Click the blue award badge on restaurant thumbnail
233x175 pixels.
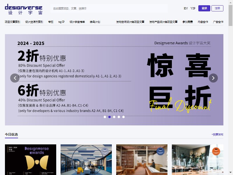click(x=160, y=151)
